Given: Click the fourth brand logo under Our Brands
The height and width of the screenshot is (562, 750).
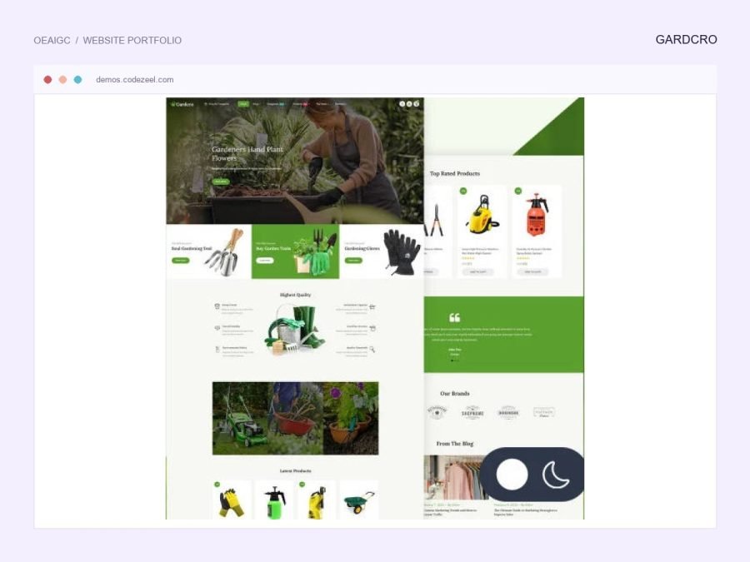Looking at the screenshot, I should click(544, 412).
